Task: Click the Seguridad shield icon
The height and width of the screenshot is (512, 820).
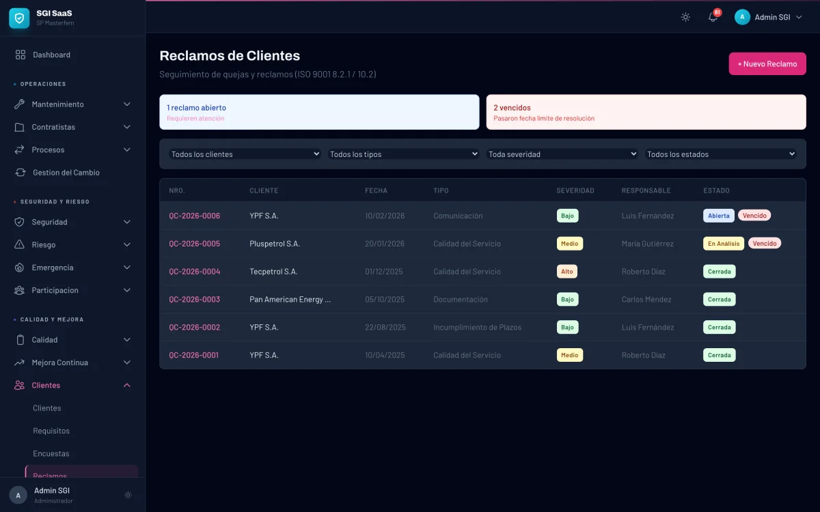Action: point(19,222)
